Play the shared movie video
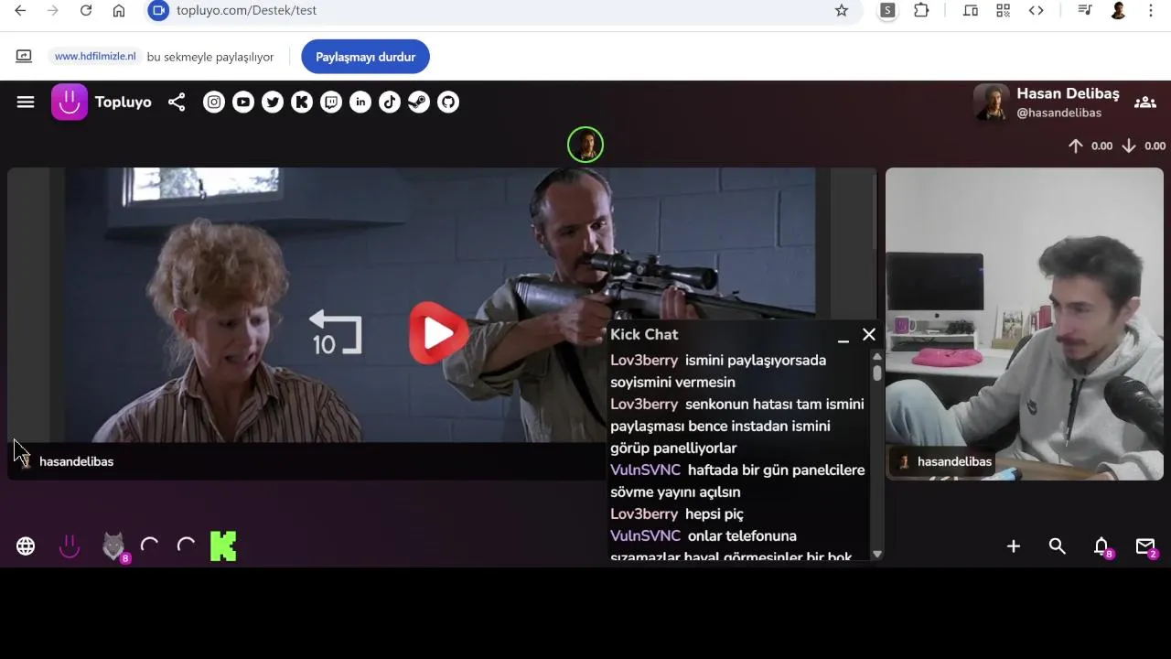 439,333
